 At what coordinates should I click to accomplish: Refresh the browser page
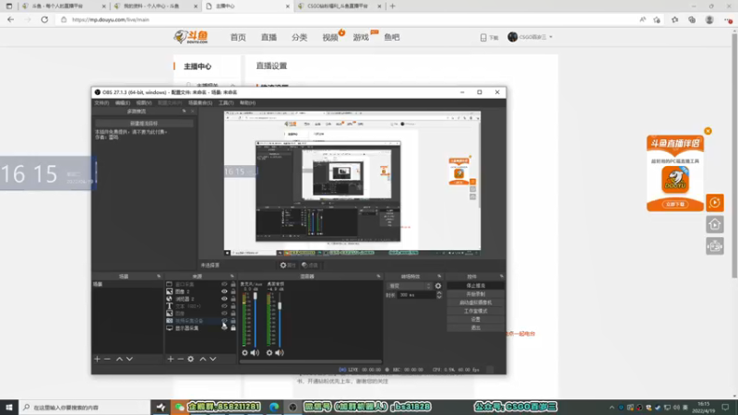pyautogui.click(x=44, y=19)
